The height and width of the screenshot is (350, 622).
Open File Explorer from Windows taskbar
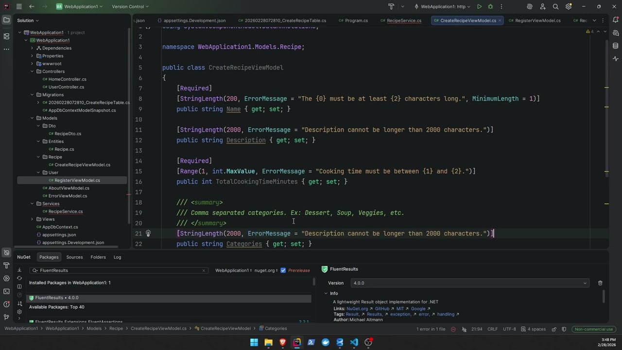click(x=268, y=342)
